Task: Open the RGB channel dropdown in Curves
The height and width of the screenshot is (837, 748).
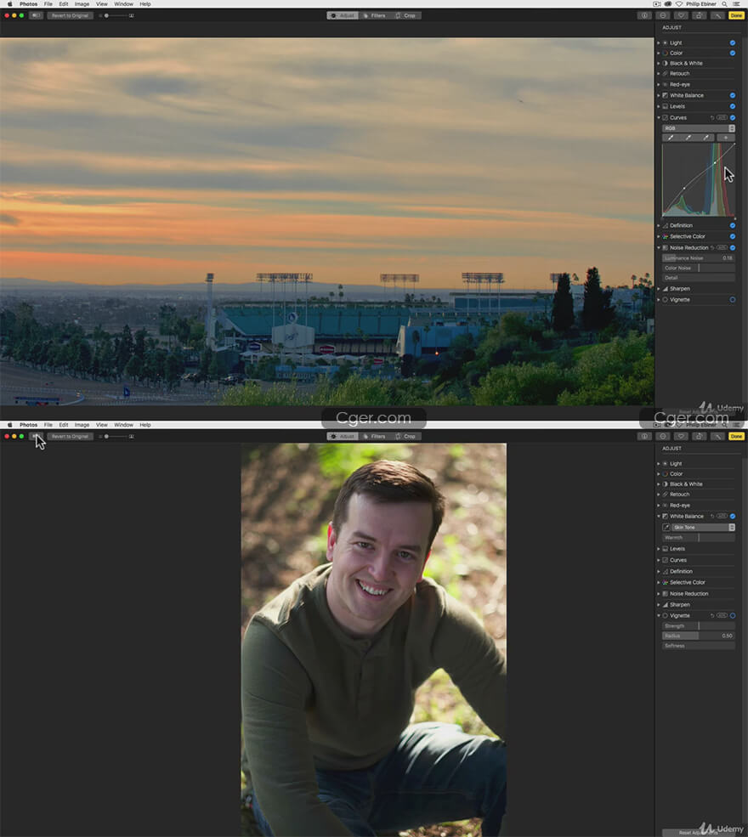Action: click(698, 128)
